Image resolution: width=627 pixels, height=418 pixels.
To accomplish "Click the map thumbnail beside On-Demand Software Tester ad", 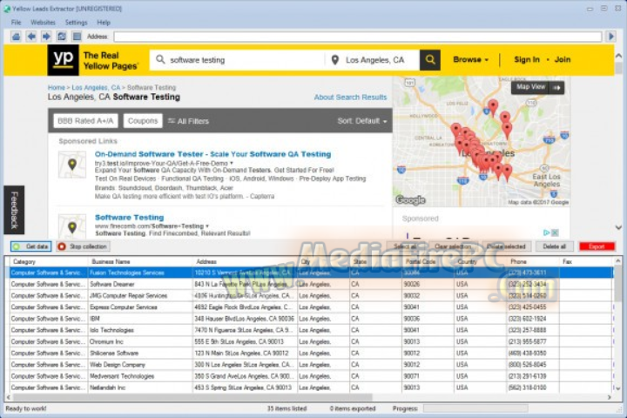I will coord(72,165).
